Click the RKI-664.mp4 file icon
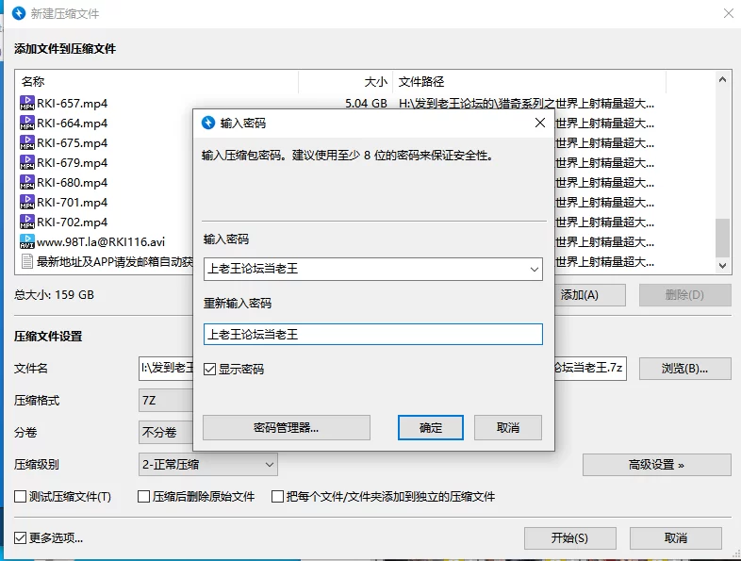Screen dimensions: 741x561 (27, 123)
